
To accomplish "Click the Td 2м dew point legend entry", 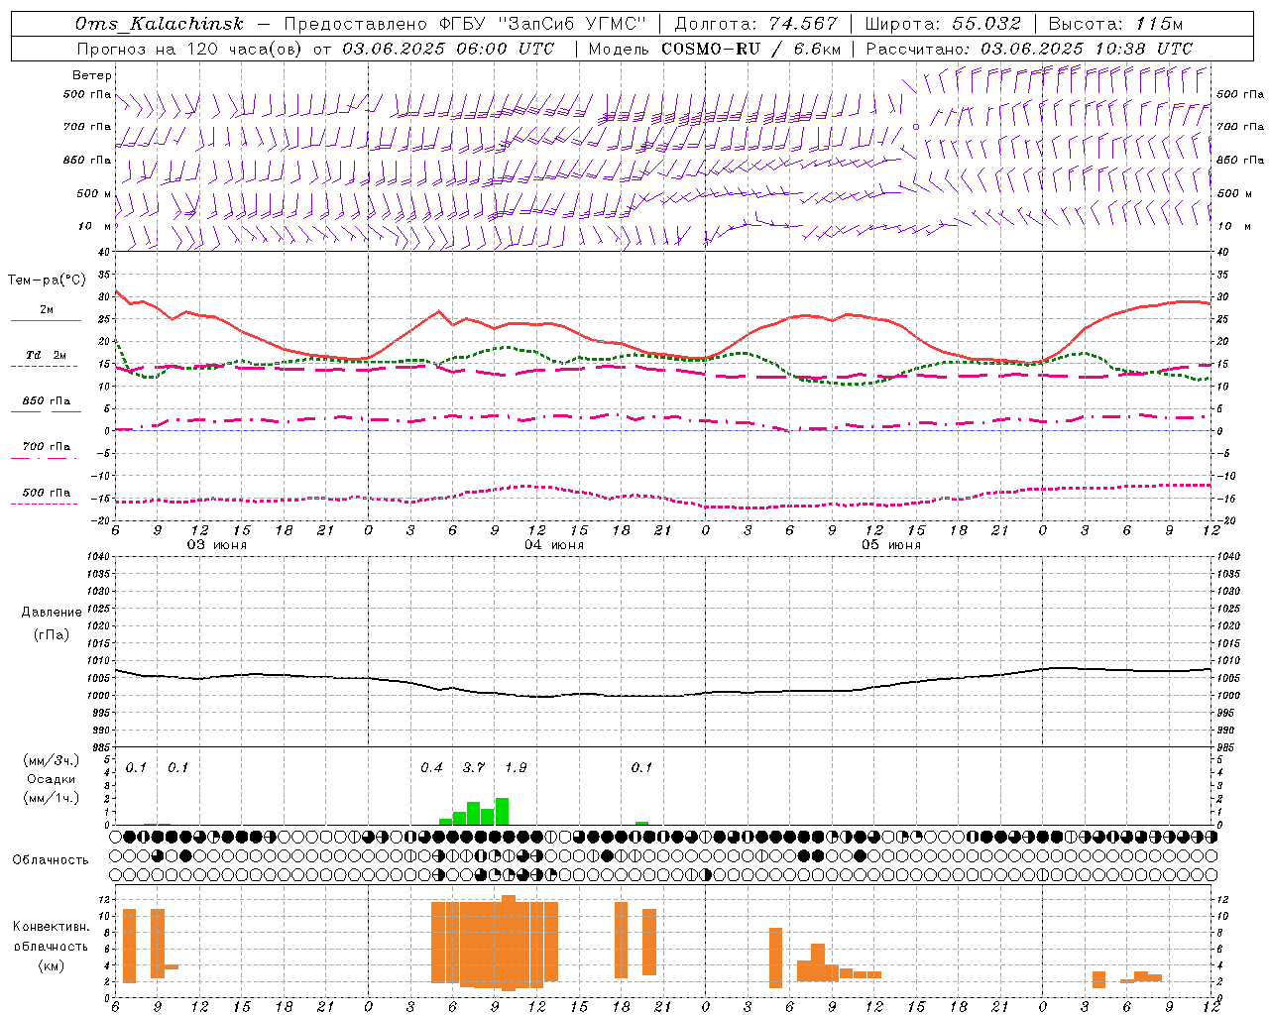I will click(46, 355).
